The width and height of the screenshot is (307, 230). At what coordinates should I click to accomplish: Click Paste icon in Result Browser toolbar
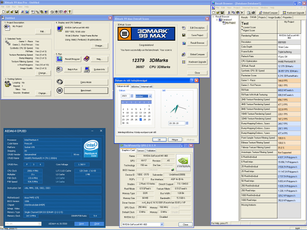[238, 13]
